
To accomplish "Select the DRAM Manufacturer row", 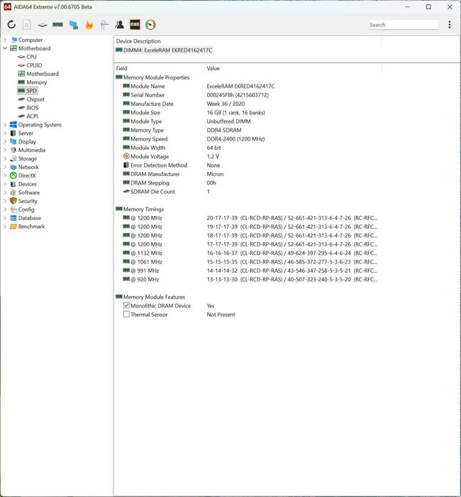I will (x=247, y=174).
